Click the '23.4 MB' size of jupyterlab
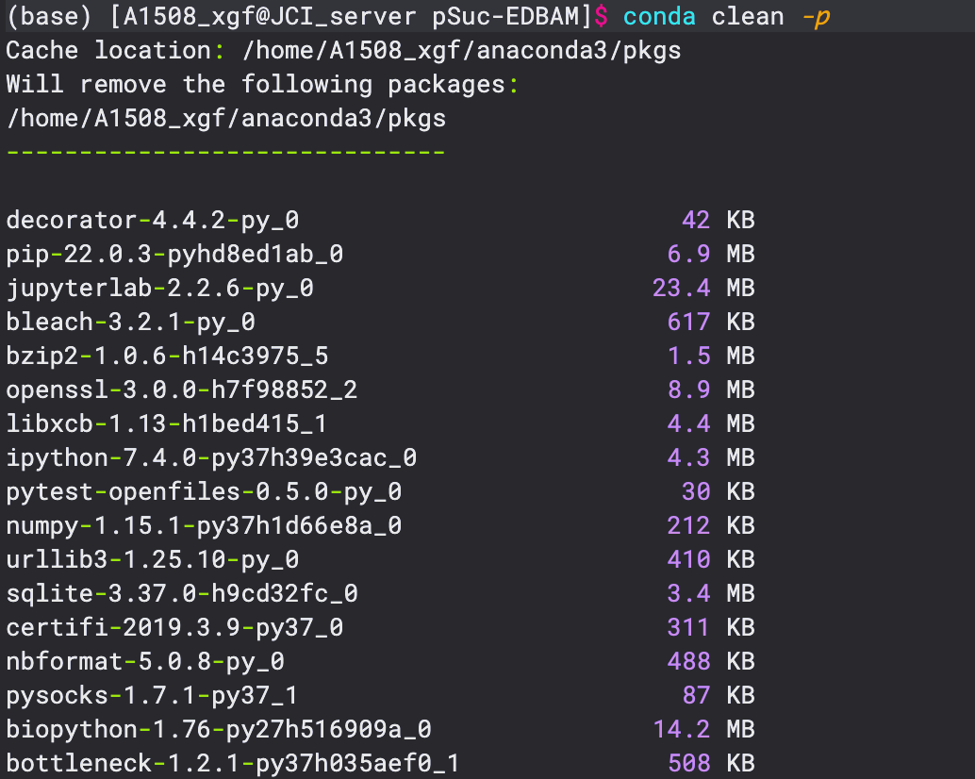The height and width of the screenshot is (779, 975). (703, 288)
